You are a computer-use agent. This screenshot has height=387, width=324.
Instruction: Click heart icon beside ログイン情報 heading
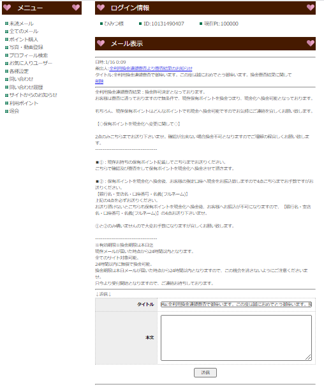[101, 8]
